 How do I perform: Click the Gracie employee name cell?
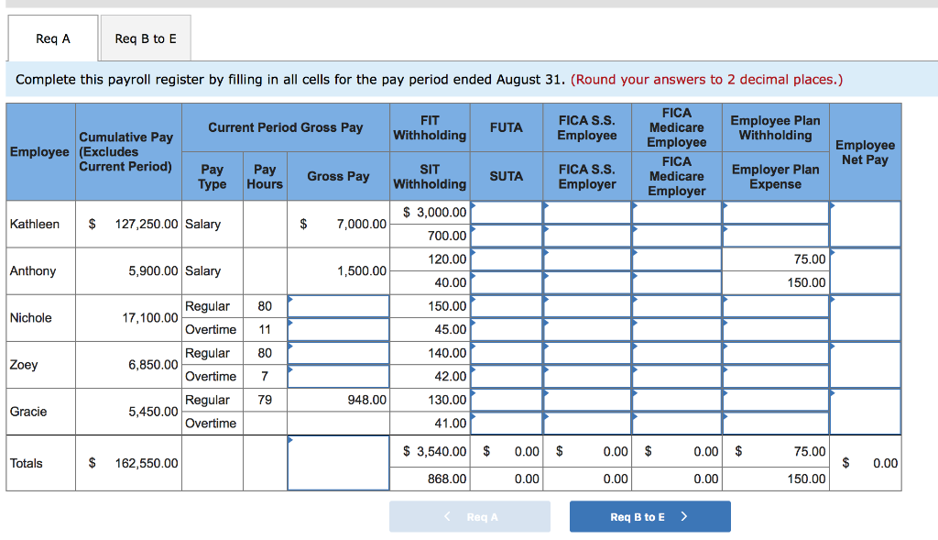pyautogui.click(x=40, y=412)
